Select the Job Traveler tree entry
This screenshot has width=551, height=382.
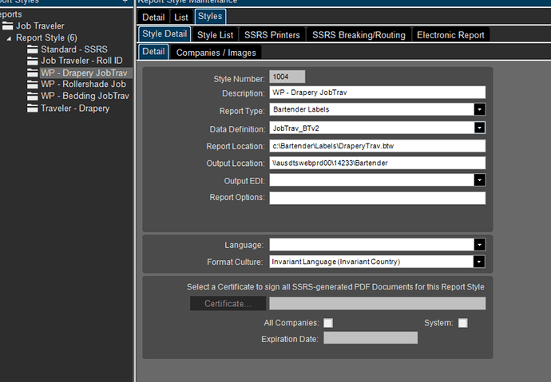point(40,26)
